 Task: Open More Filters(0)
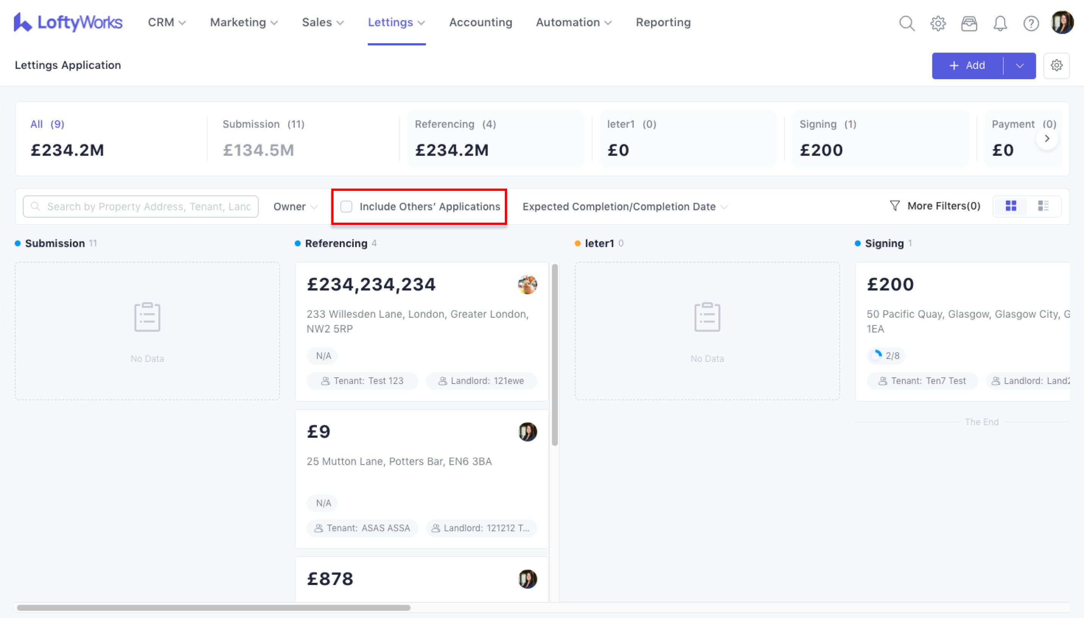[x=935, y=206]
